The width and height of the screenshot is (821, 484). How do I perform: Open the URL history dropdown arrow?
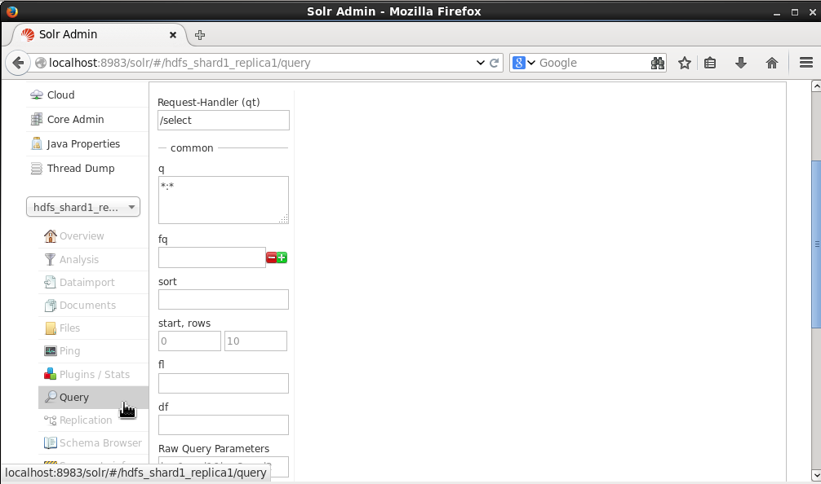(480, 63)
